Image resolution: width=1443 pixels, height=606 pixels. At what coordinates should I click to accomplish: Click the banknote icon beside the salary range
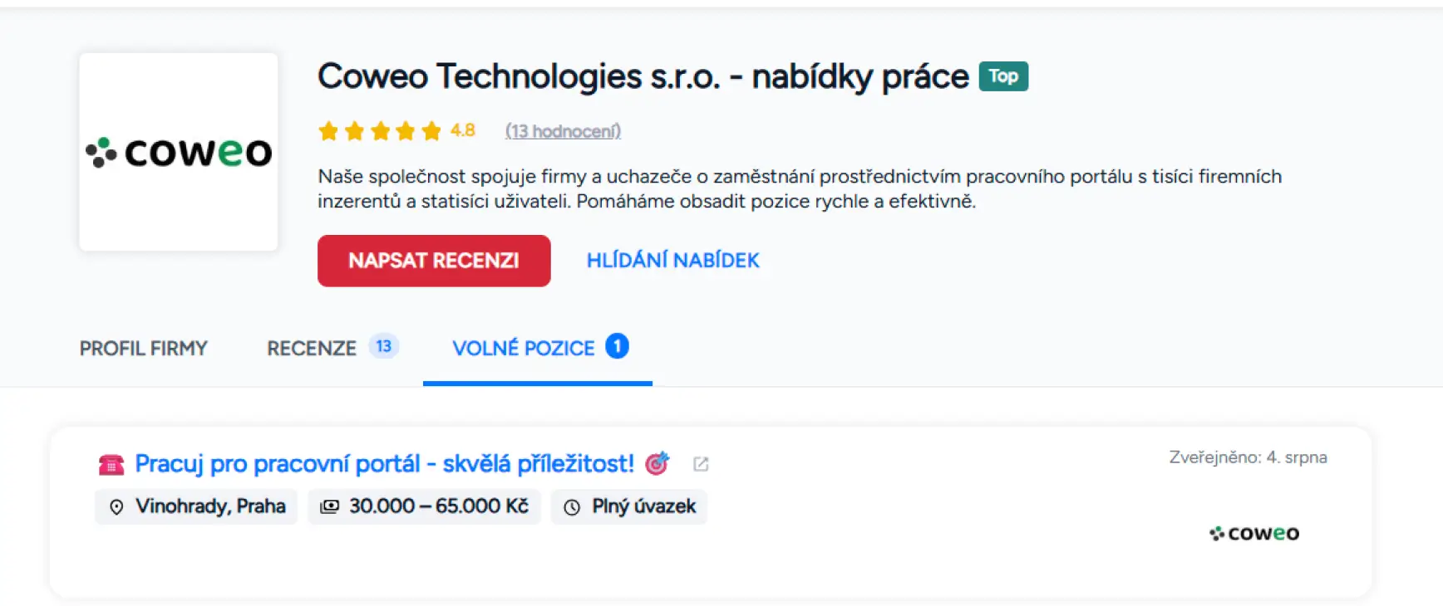(x=330, y=506)
